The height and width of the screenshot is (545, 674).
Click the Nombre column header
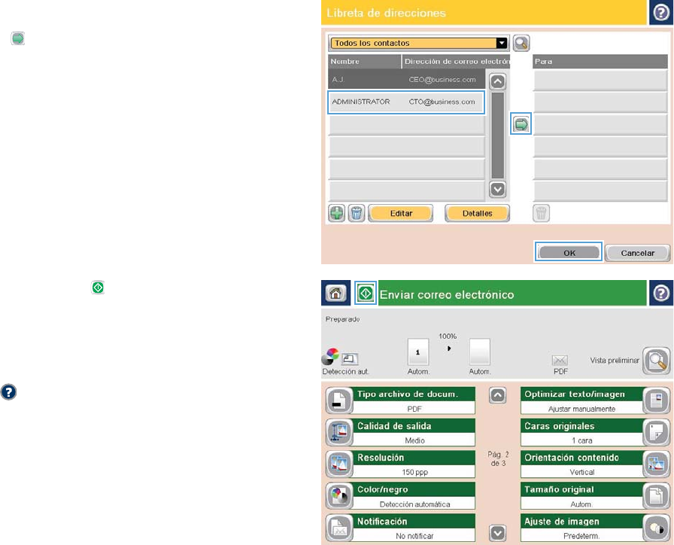[x=365, y=62]
